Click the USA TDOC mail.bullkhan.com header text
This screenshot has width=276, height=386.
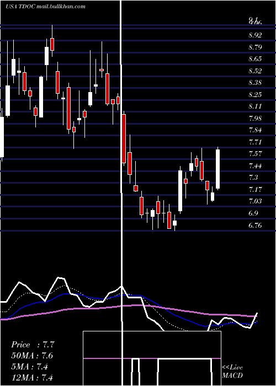(x=45, y=7)
